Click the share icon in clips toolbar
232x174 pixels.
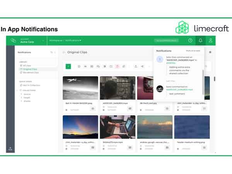pos(142,67)
